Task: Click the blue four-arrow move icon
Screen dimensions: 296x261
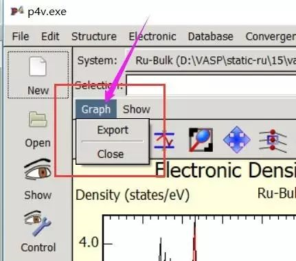Action: tap(236, 139)
